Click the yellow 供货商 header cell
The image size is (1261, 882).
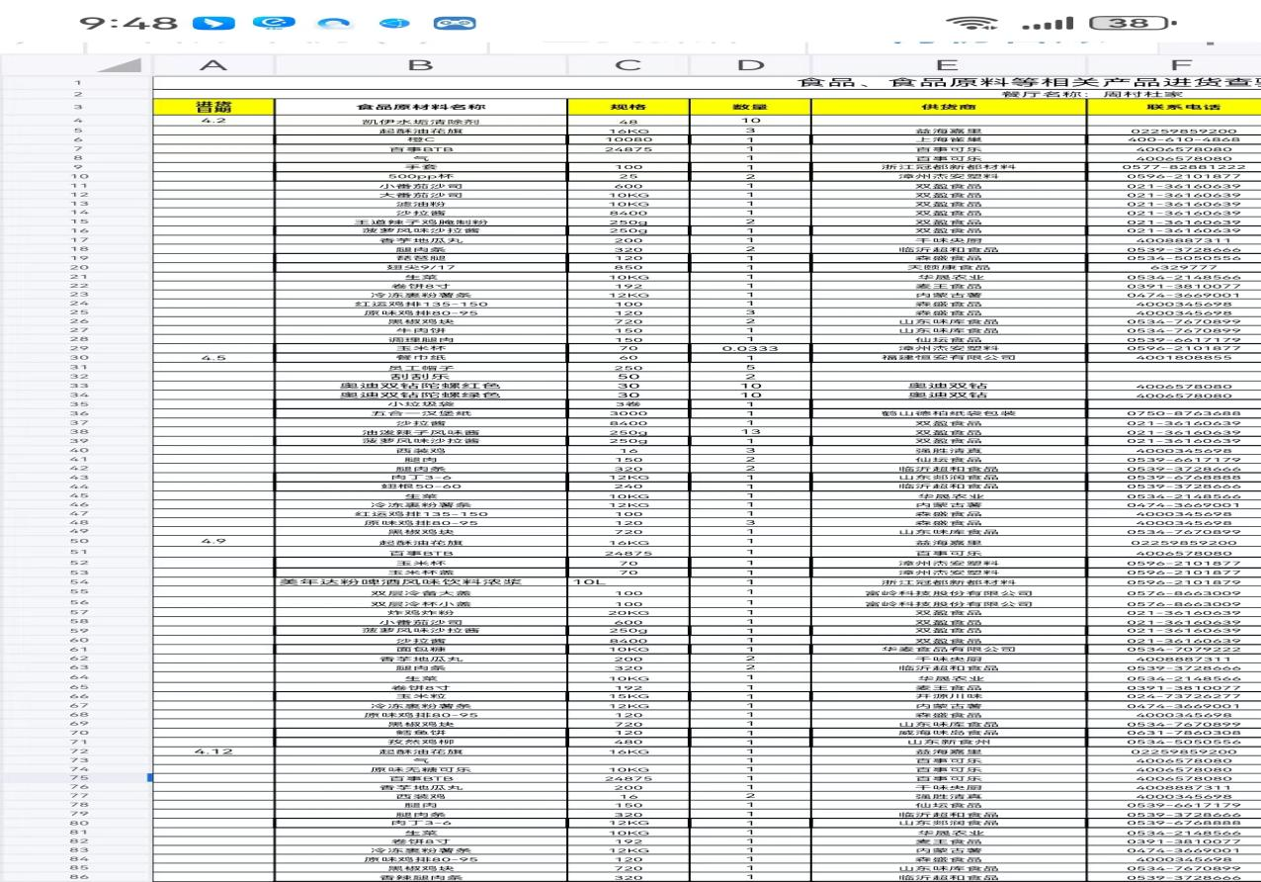click(x=949, y=107)
